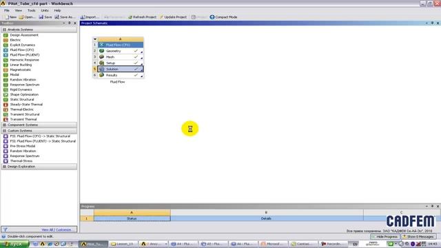Screen dimensions: 441x248
Task: Click column A header in Progress table
Action: (x=132, y=213)
